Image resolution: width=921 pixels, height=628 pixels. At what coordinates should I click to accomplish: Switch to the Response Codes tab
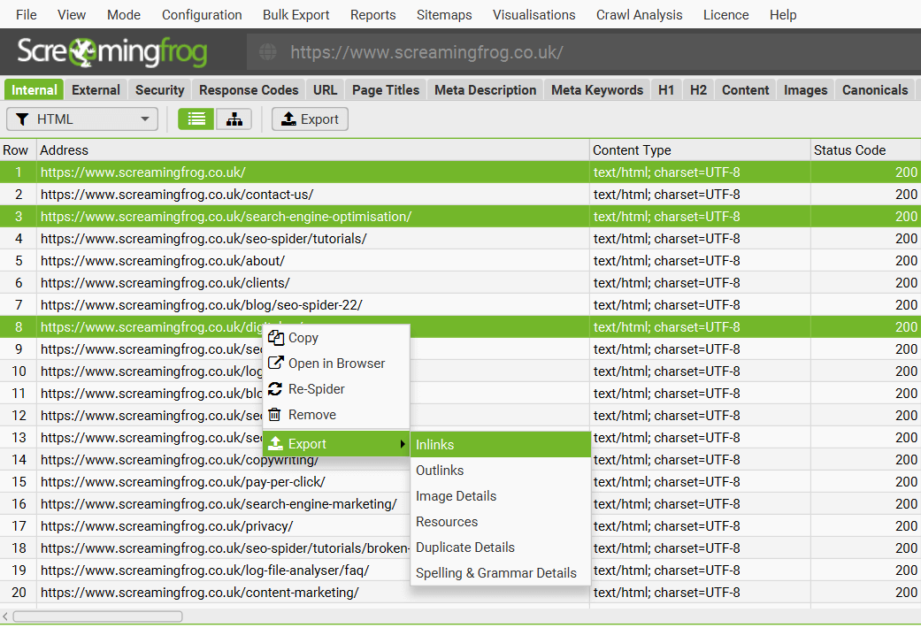[x=249, y=89]
